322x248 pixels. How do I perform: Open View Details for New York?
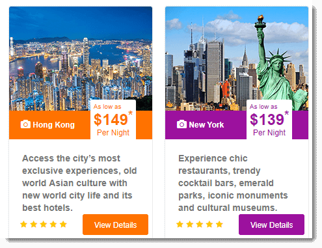coord(271,225)
